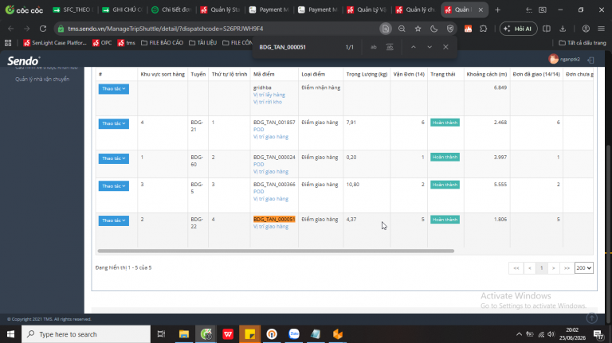Reload the page with the refresh icon
This screenshot has height=343, width=612.
coord(43,29)
